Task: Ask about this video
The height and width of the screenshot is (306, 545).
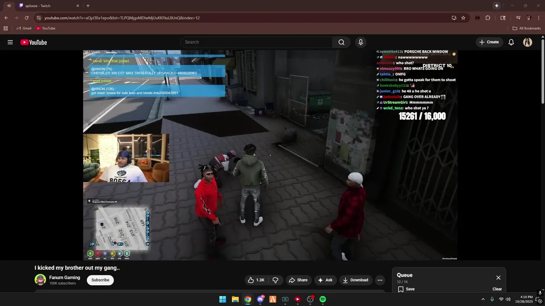Action: [325, 280]
